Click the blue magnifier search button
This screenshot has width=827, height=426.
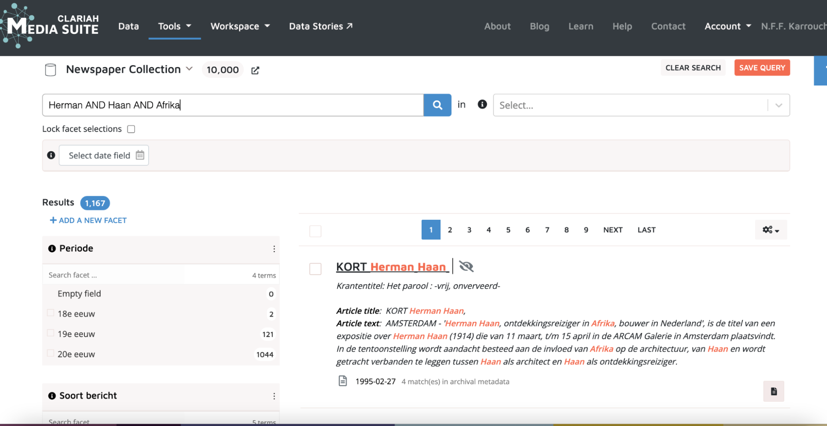coord(437,105)
